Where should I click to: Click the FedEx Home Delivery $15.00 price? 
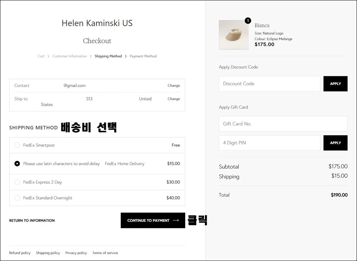click(174, 163)
